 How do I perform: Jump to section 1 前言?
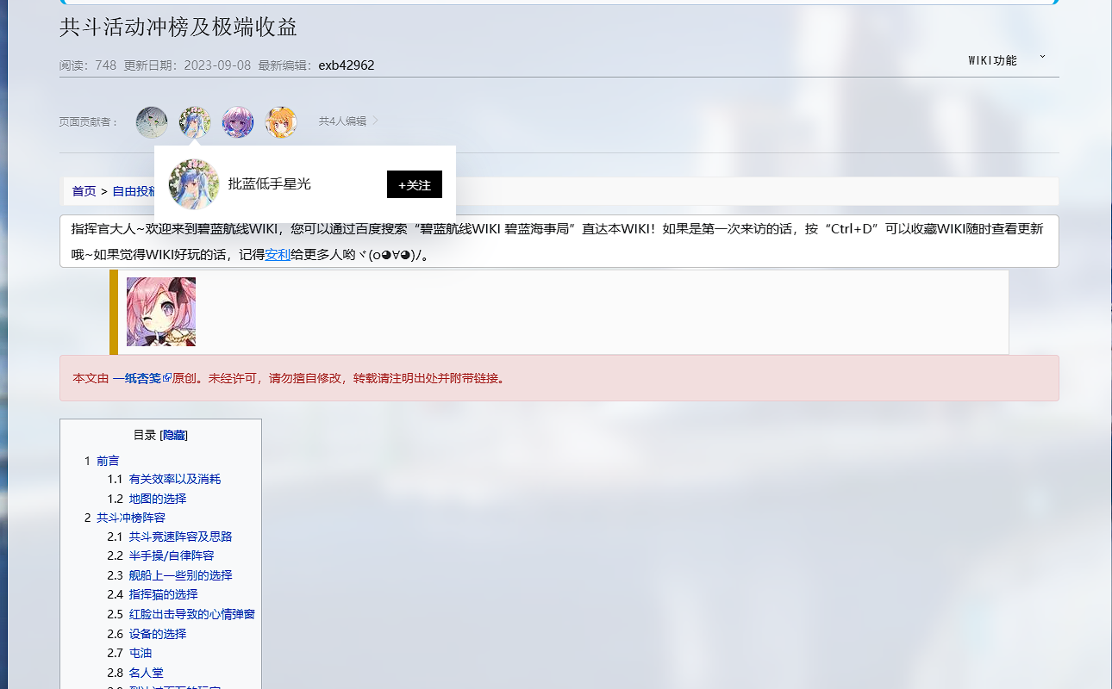[108, 461]
